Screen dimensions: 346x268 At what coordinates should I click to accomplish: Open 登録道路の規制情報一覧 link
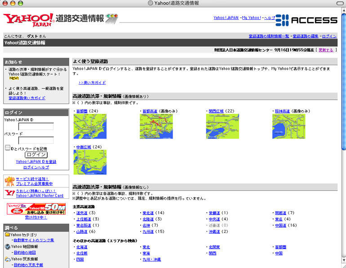[269, 36]
